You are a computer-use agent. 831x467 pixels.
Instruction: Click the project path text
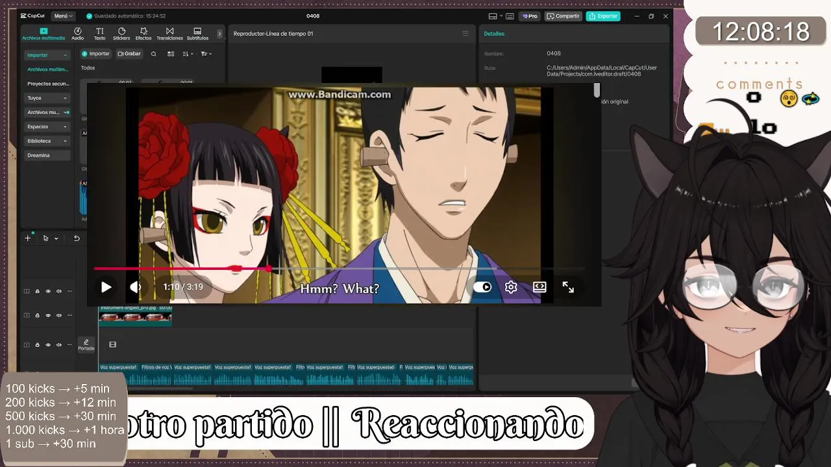click(602, 71)
